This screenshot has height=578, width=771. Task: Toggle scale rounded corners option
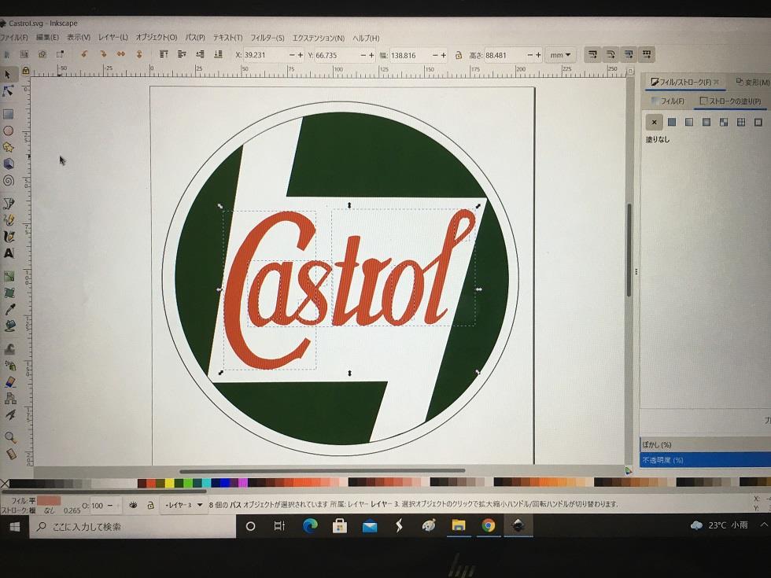click(x=611, y=54)
